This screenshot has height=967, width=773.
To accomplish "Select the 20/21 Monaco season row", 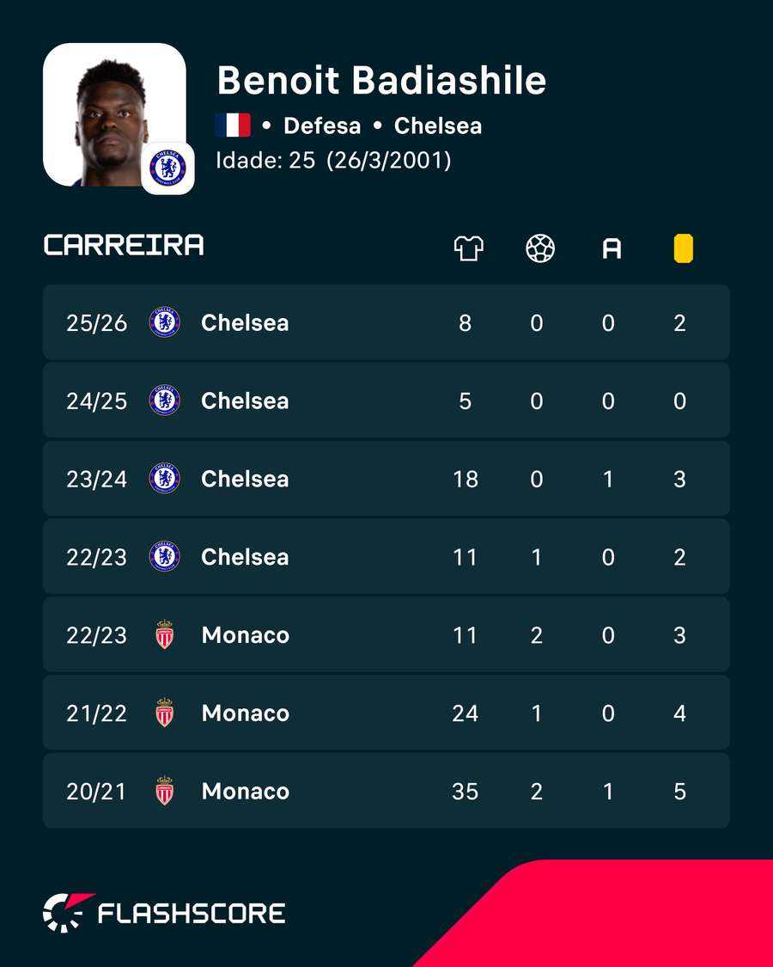I will tap(386, 791).
